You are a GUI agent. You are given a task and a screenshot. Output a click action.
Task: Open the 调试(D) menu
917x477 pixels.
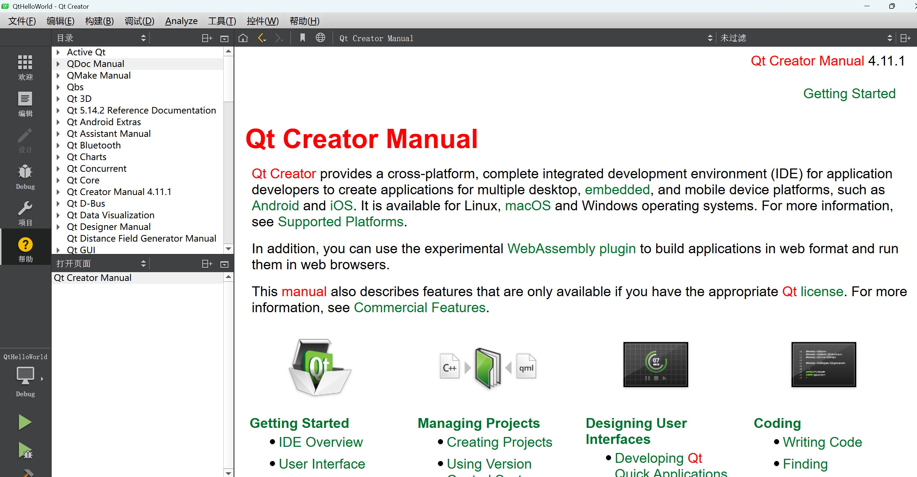(x=139, y=21)
